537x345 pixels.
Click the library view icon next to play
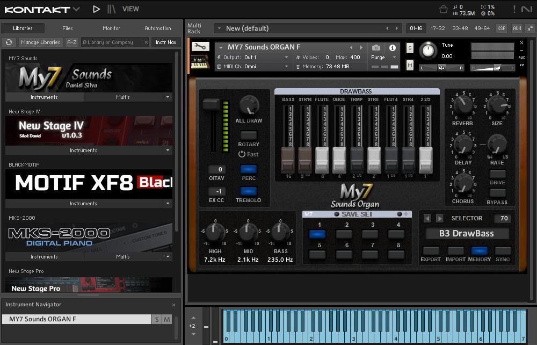click(x=111, y=9)
